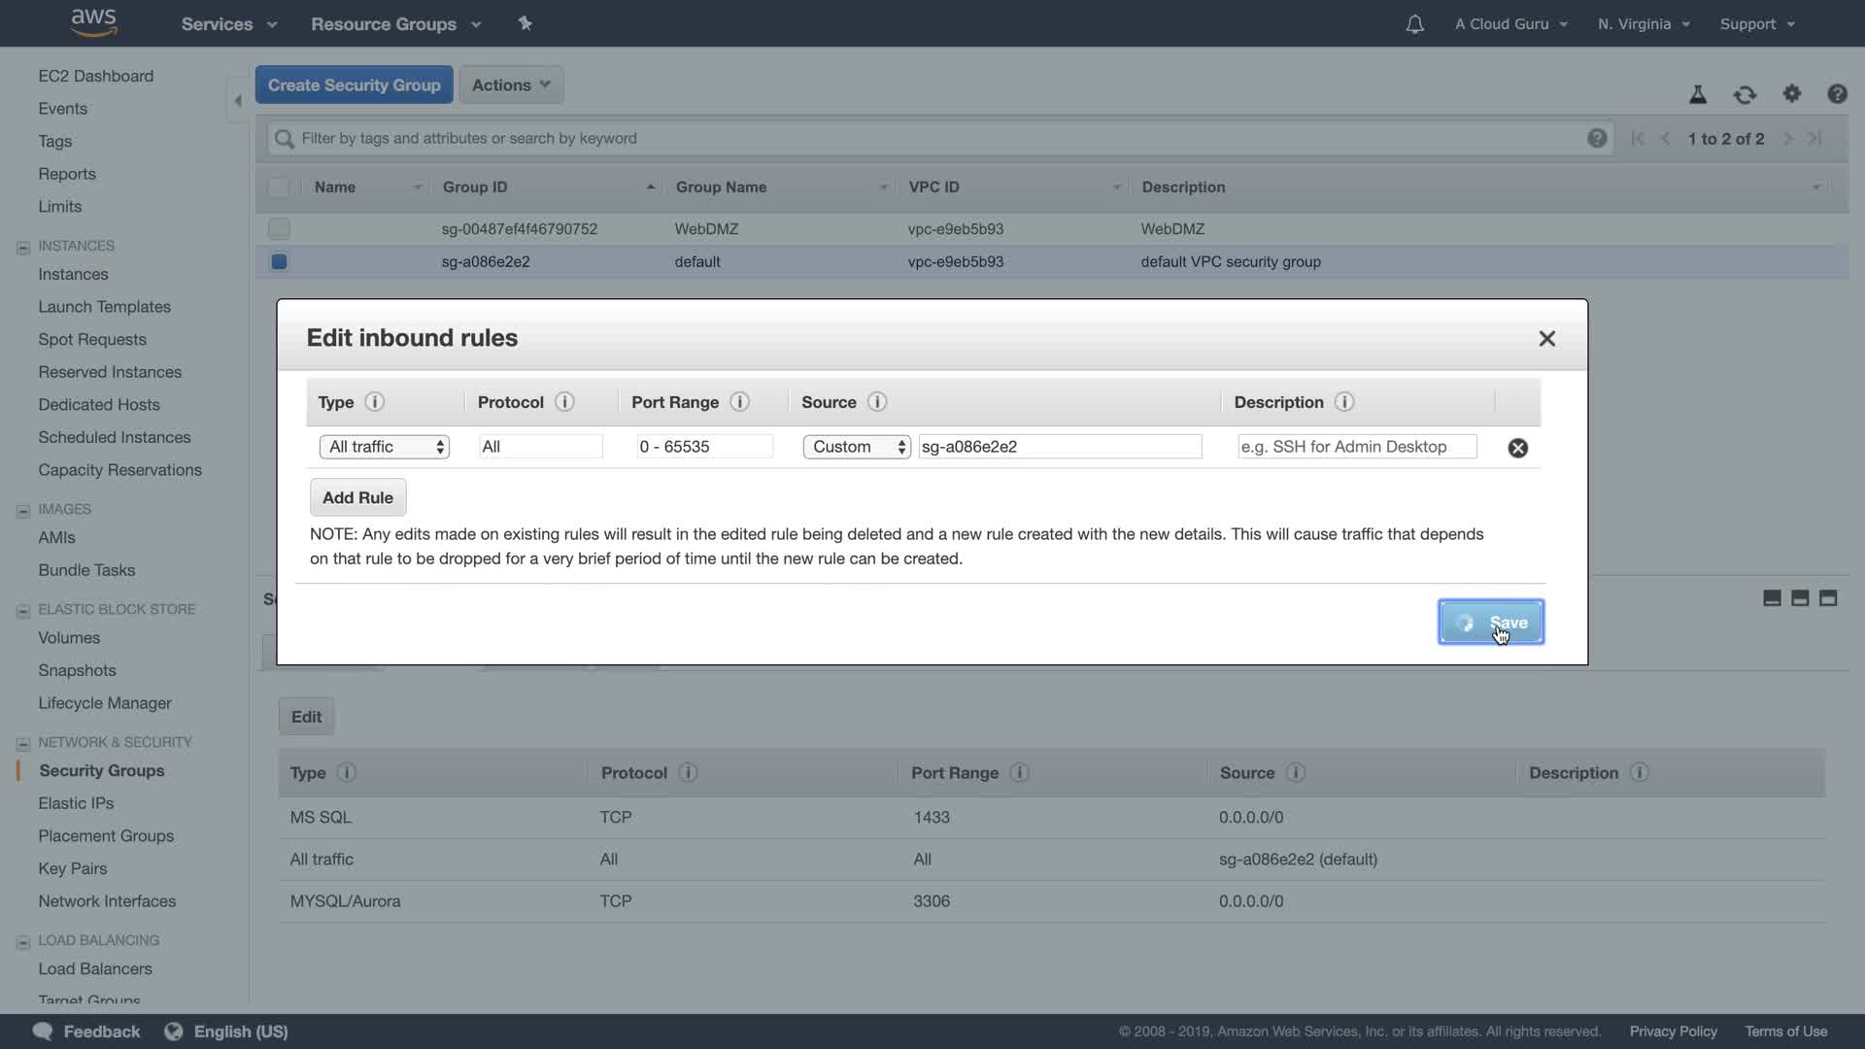Click the experiments flask icon
Image resolution: width=1865 pixels, height=1049 pixels.
click(1697, 94)
